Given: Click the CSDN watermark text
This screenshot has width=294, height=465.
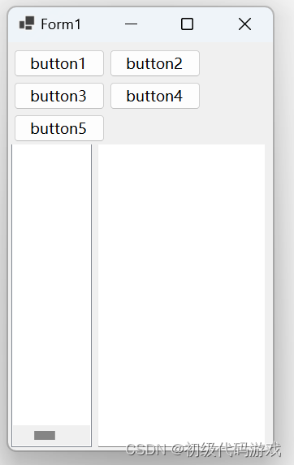Looking at the screenshot, I should [x=203, y=450].
